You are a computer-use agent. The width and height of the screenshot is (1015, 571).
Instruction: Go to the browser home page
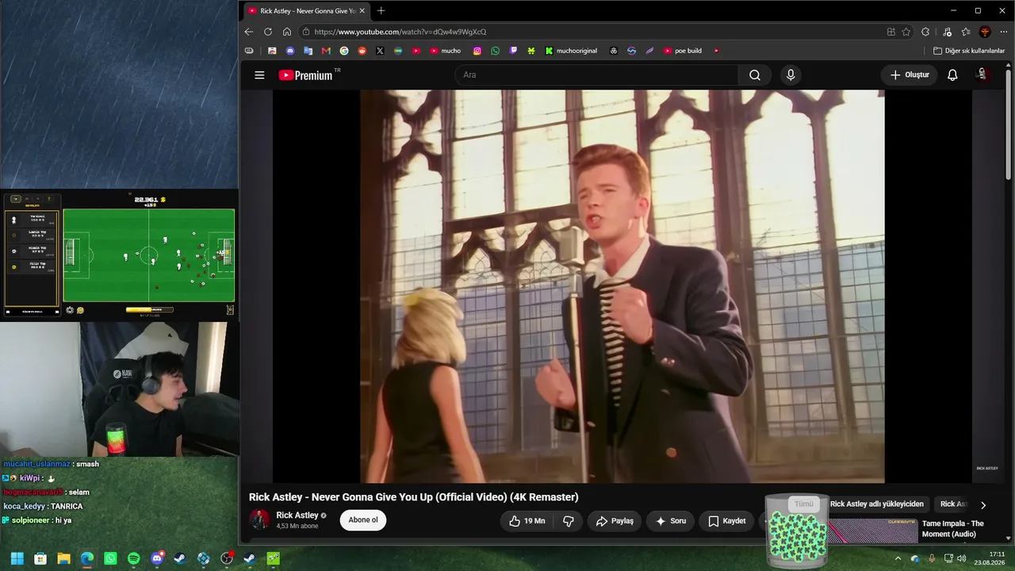(x=287, y=32)
